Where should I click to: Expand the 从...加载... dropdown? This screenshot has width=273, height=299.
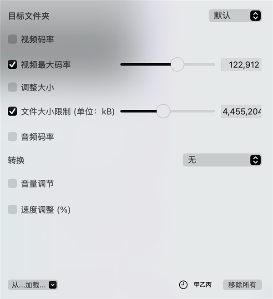point(33,285)
